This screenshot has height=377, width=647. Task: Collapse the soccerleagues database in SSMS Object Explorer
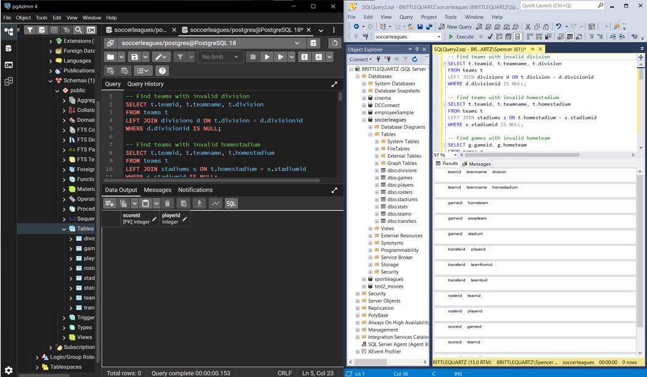click(364, 120)
